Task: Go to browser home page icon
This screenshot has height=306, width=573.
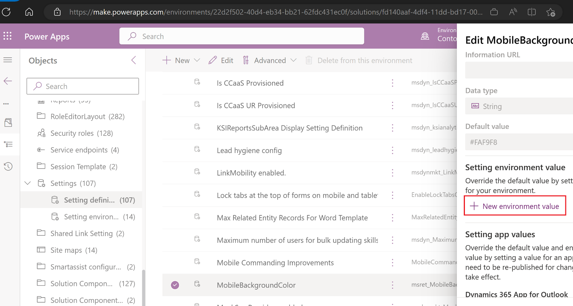Action: [29, 12]
